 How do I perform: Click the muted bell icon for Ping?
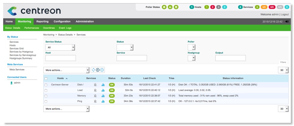95,101
